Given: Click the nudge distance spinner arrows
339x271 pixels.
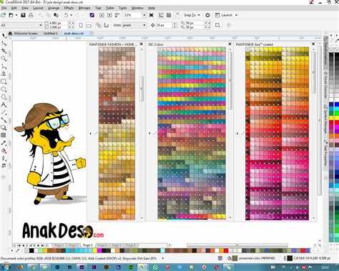Looking at the screenshot, I should tap(175, 25).
